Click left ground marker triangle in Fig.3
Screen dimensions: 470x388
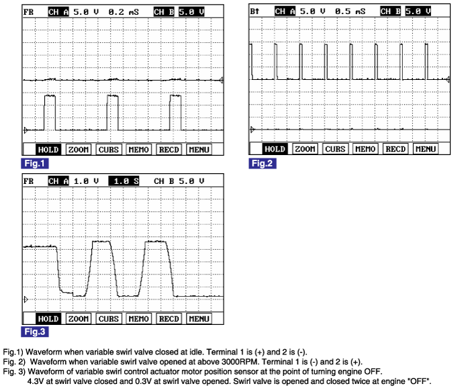tap(26, 299)
